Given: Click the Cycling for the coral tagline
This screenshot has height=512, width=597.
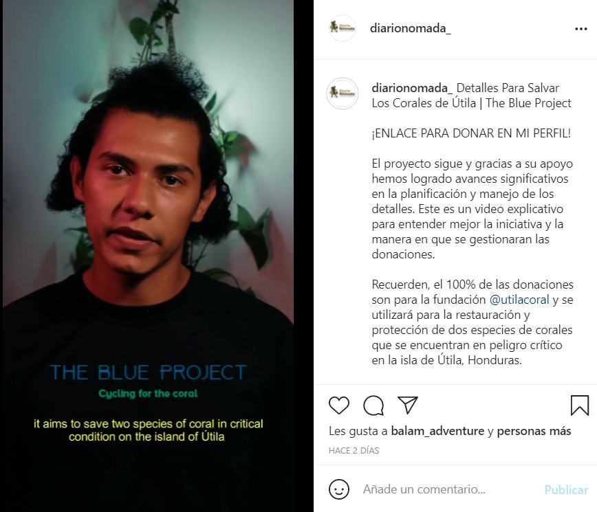Looking at the screenshot, I should click(x=148, y=394).
